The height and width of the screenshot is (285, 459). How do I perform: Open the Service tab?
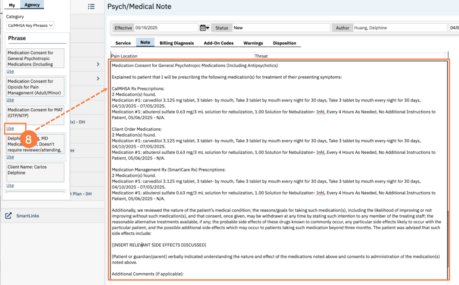click(123, 43)
